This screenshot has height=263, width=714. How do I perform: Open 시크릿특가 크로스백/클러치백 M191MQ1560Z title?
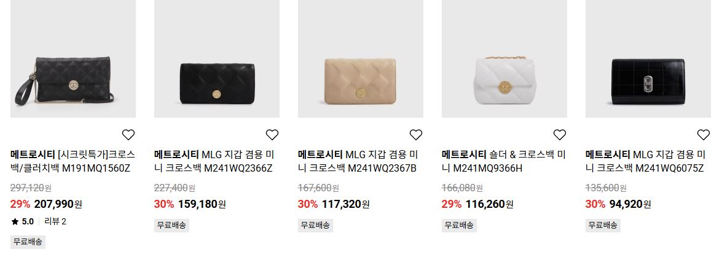(x=73, y=161)
